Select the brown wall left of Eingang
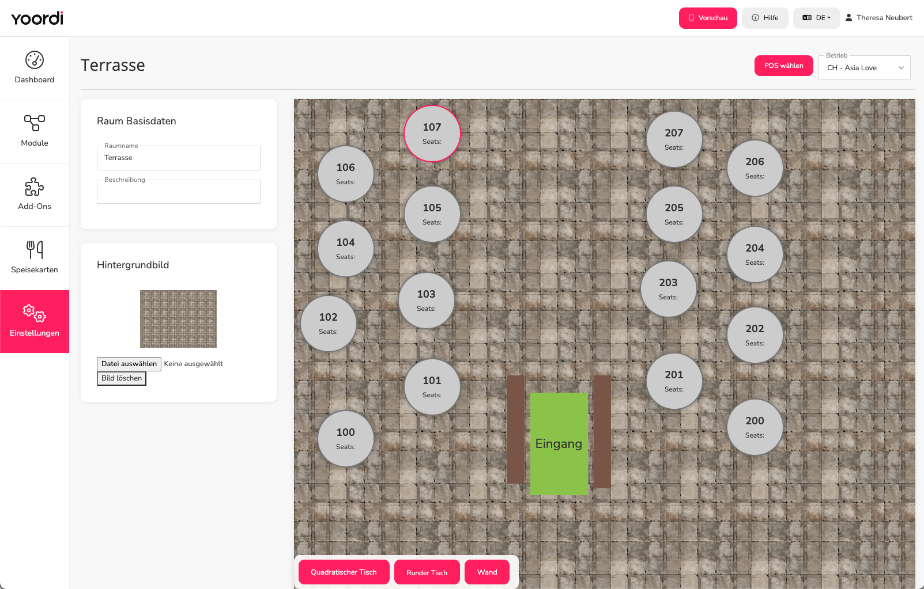The image size is (924, 589). pyautogui.click(x=516, y=430)
